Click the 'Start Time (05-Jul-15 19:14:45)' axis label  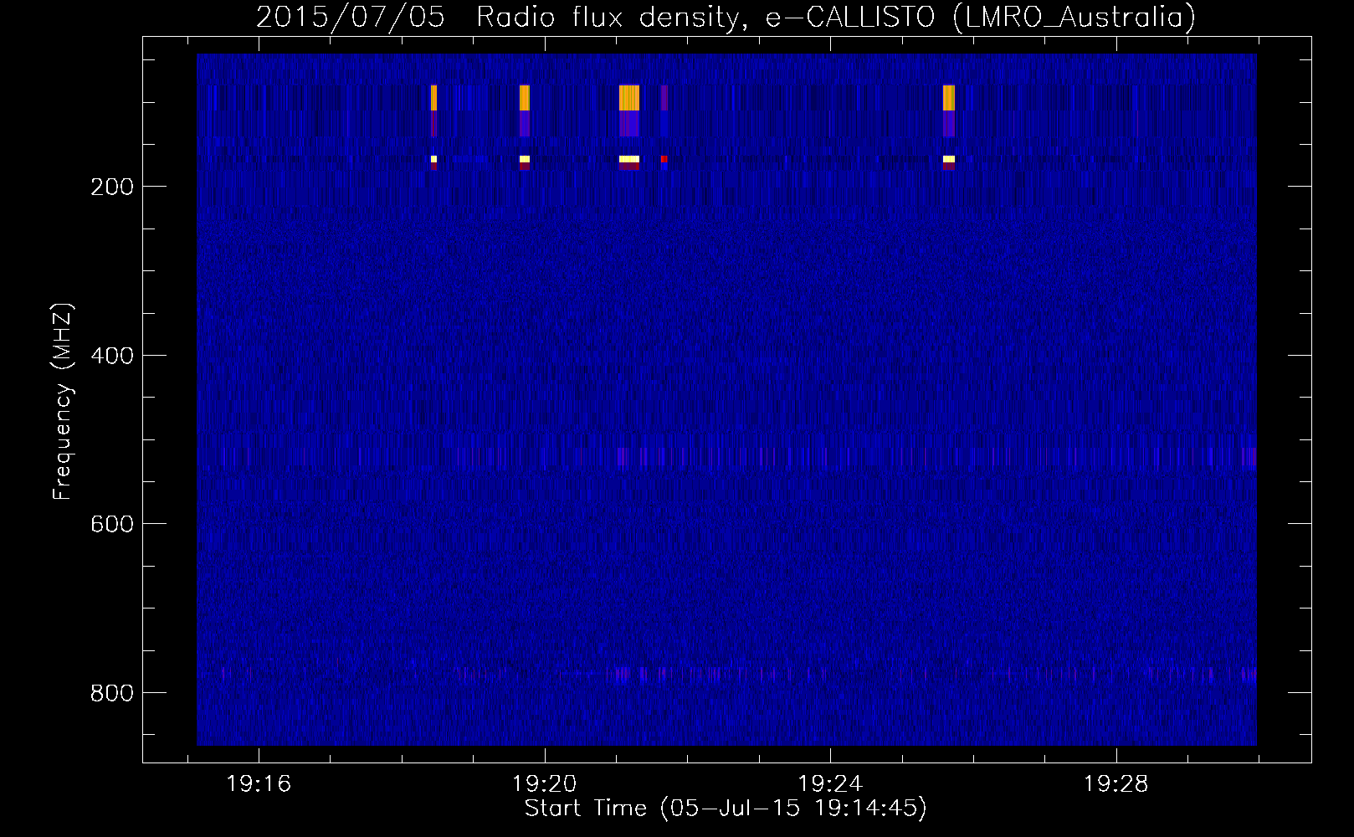coord(726,809)
